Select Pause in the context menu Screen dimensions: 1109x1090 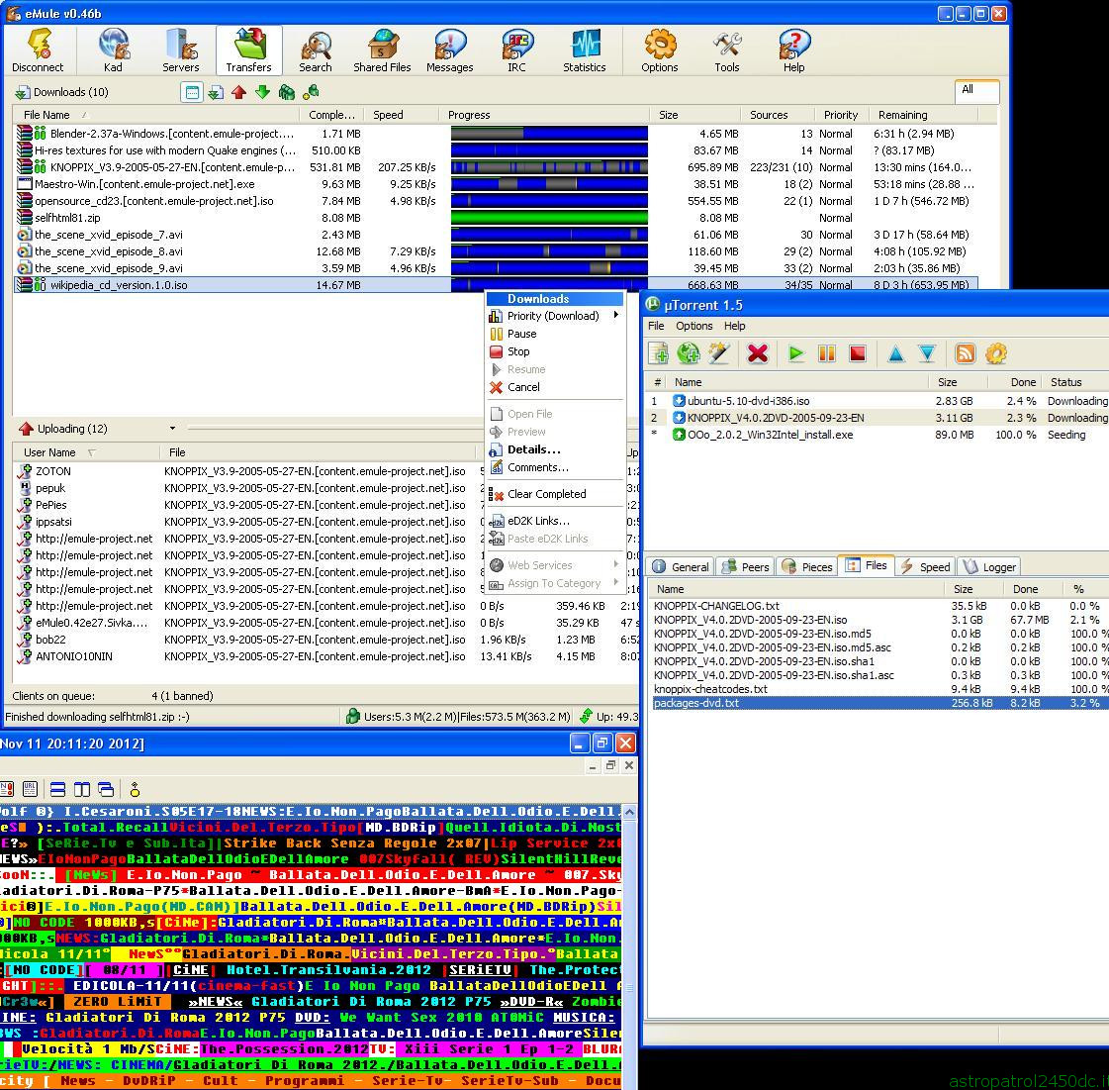coord(555,334)
